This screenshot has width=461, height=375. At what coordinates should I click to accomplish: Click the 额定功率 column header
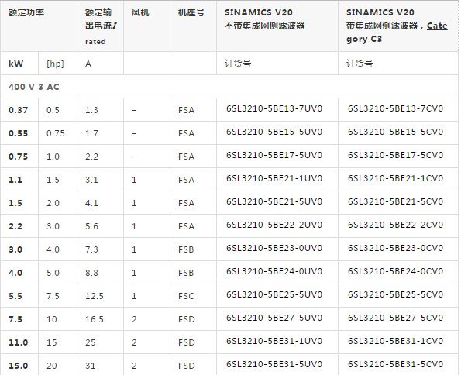click(x=26, y=12)
